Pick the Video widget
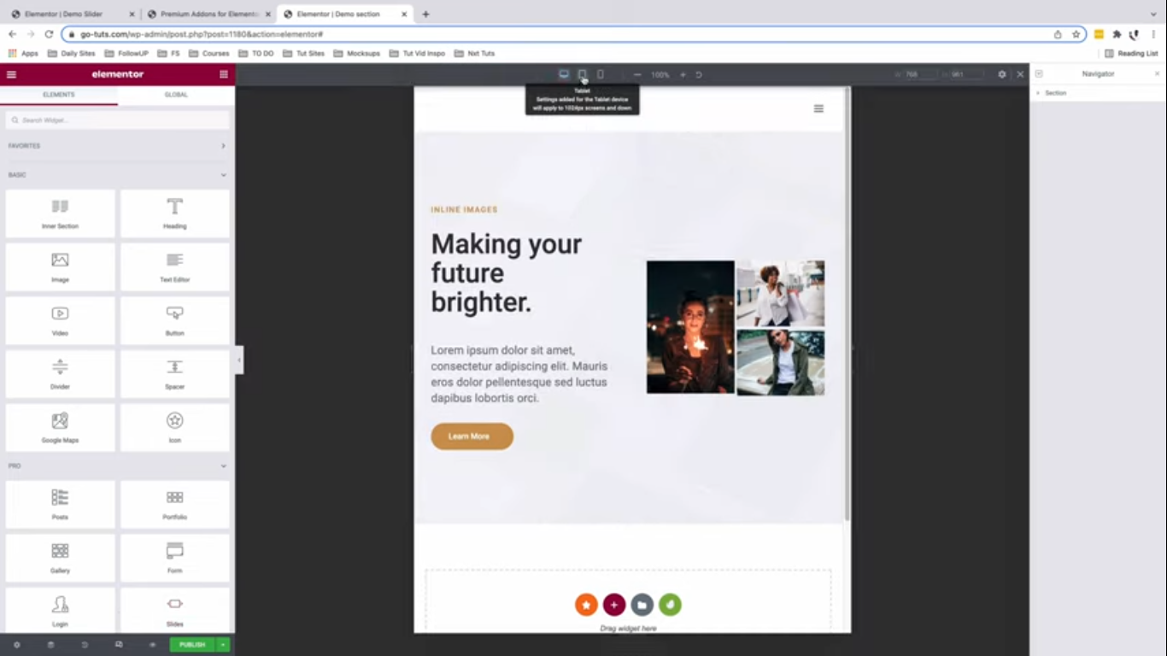The height and width of the screenshot is (656, 1167). pos(60,321)
